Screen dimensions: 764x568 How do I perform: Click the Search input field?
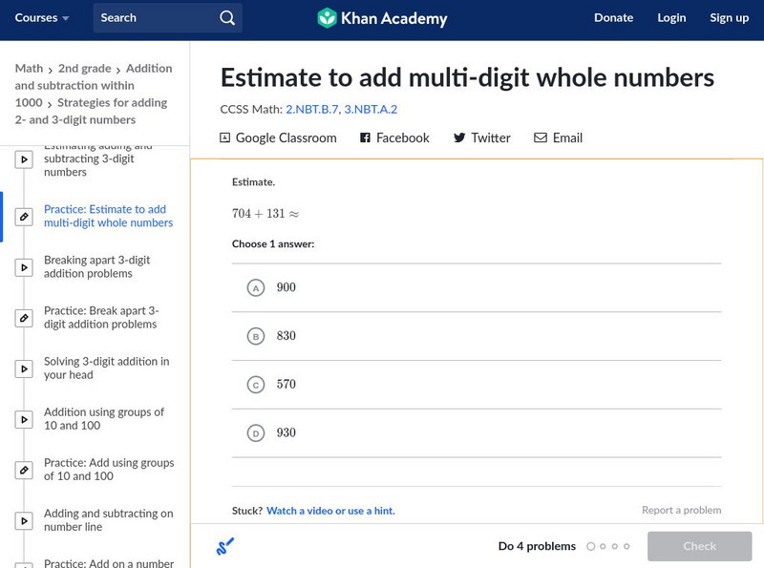[158, 18]
